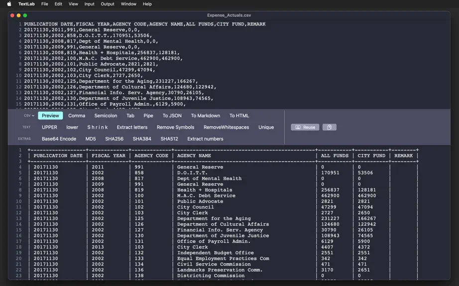Apply lower text transform

click(72, 127)
